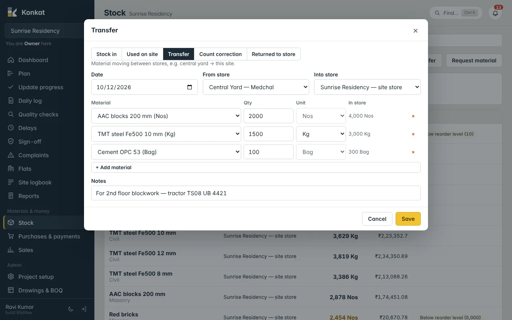
Task: Toggle dark mode moon icon
Action: tap(71, 309)
